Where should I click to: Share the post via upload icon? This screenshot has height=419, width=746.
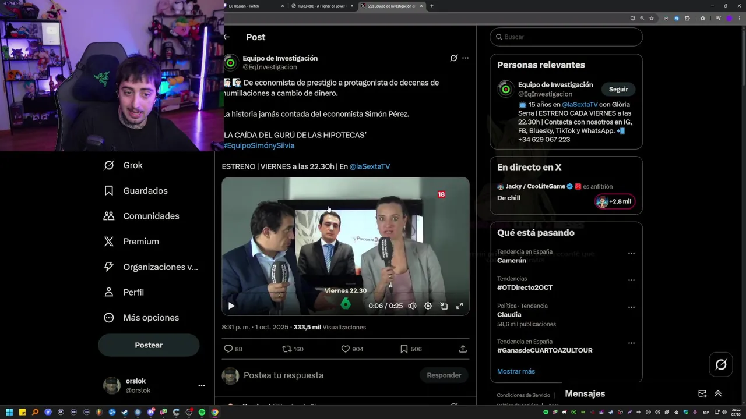(463, 349)
